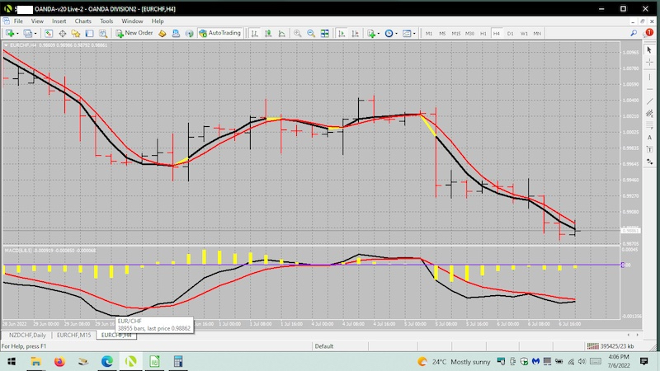Open the Insert menu
Image resolution: width=660 pixels, height=371 pixels.
coord(59,21)
